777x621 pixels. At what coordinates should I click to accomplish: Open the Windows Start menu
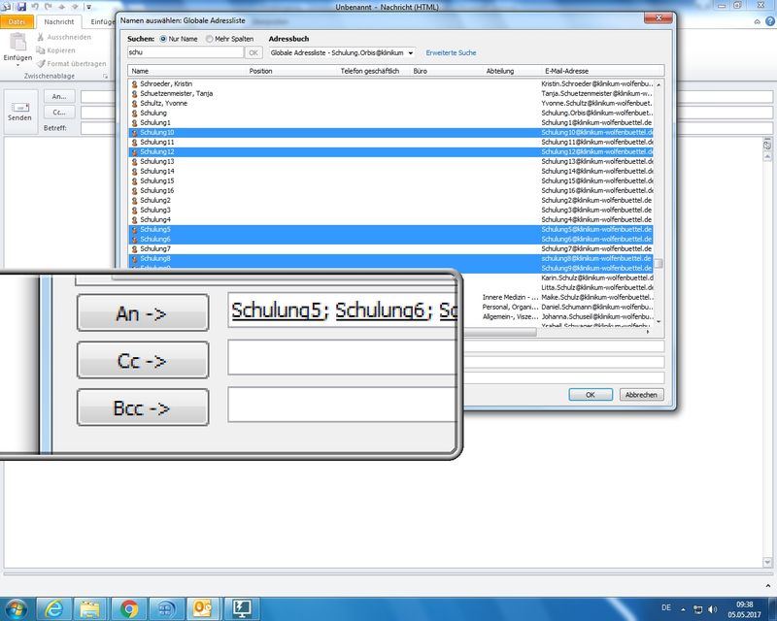(16, 608)
